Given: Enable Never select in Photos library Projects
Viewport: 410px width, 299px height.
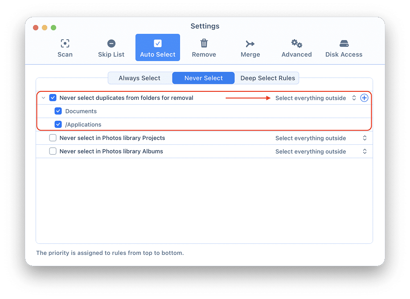Looking at the screenshot, I should 53,138.
